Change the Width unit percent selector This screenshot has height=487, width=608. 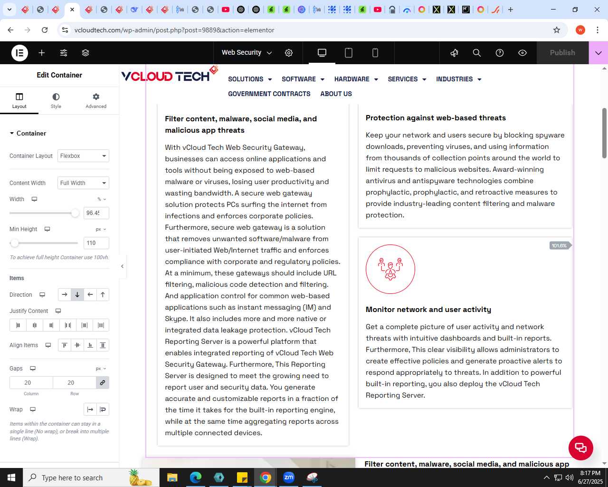click(x=102, y=199)
